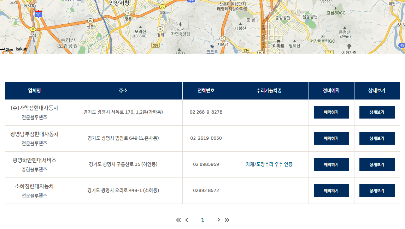Screen dimensions: 405x229
Task: Click the 전화번호 column header
Action: point(206,91)
